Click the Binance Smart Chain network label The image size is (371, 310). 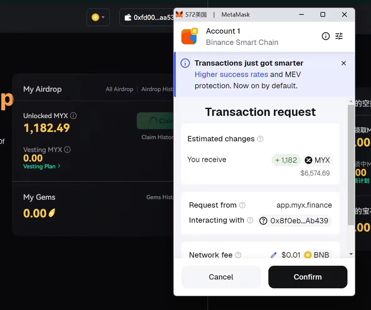[242, 42]
